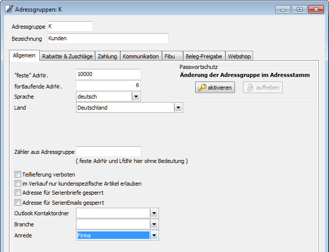Image resolution: width=329 pixels, height=252 pixels.
Task: Open the Outlook Kontaktordner dropdown
Action: (x=154, y=213)
